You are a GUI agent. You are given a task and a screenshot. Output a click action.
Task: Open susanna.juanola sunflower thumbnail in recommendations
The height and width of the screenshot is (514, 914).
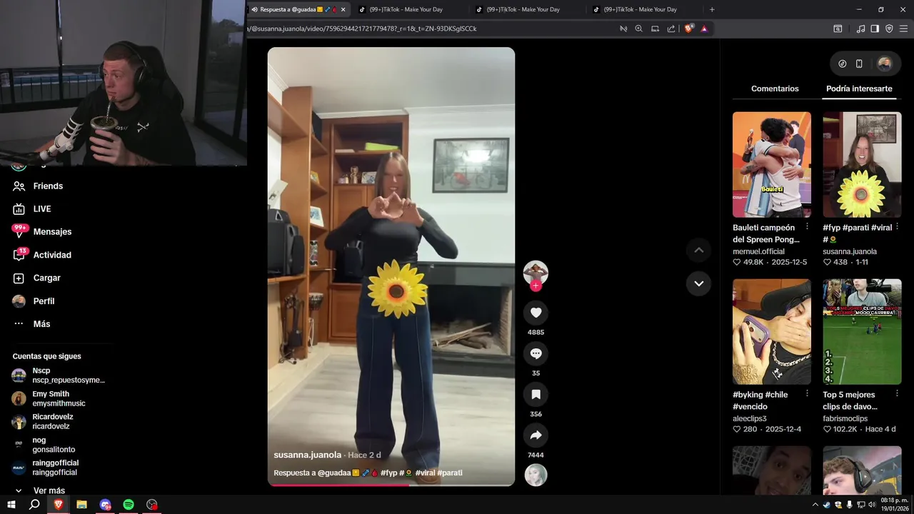(x=862, y=164)
